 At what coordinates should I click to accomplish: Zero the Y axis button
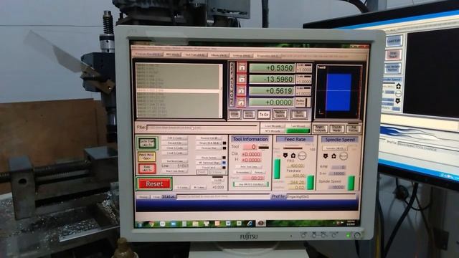[x=242, y=80]
